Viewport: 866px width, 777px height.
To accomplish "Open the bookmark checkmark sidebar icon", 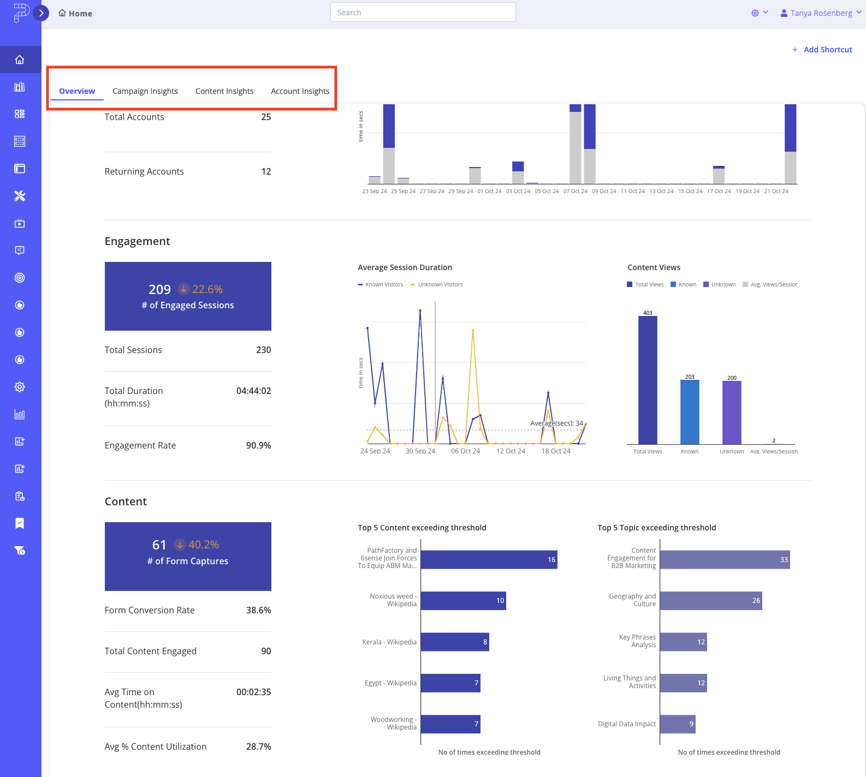I will [20, 523].
